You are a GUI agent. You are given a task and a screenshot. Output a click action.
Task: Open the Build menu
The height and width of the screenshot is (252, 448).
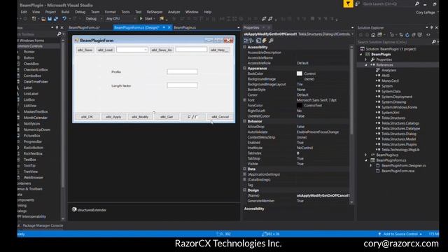(65, 12)
